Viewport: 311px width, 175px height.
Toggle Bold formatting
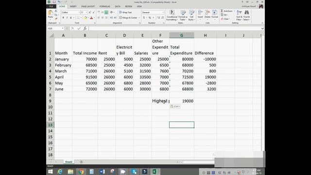tap(63, 17)
